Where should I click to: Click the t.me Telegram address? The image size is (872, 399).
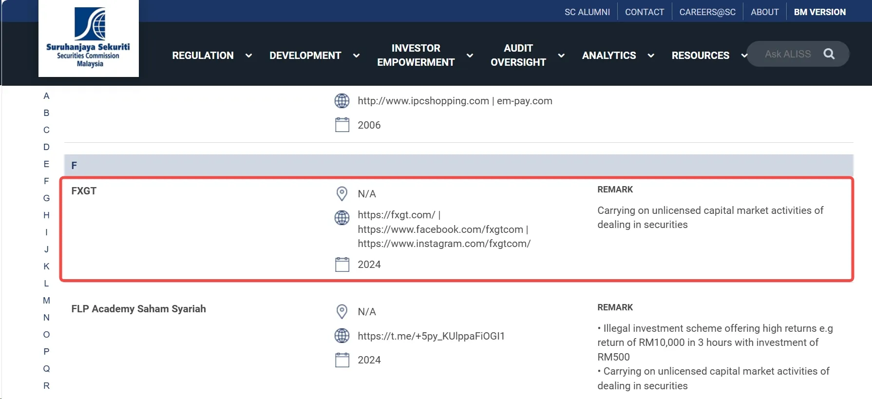click(x=431, y=336)
